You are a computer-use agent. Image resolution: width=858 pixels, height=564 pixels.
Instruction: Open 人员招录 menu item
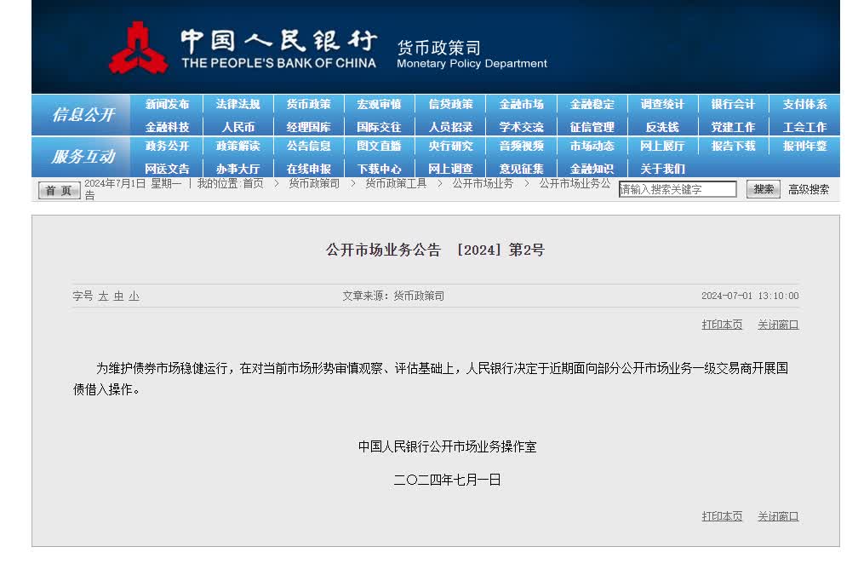click(x=450, y=127)
